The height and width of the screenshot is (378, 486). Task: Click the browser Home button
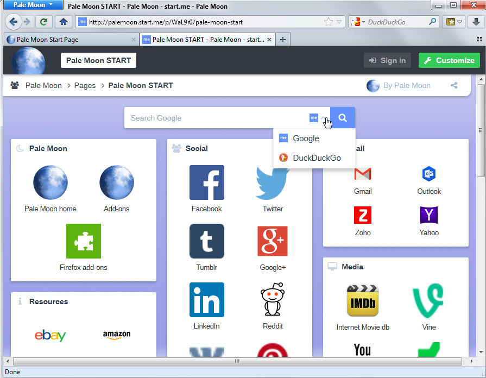pos(64,22)
